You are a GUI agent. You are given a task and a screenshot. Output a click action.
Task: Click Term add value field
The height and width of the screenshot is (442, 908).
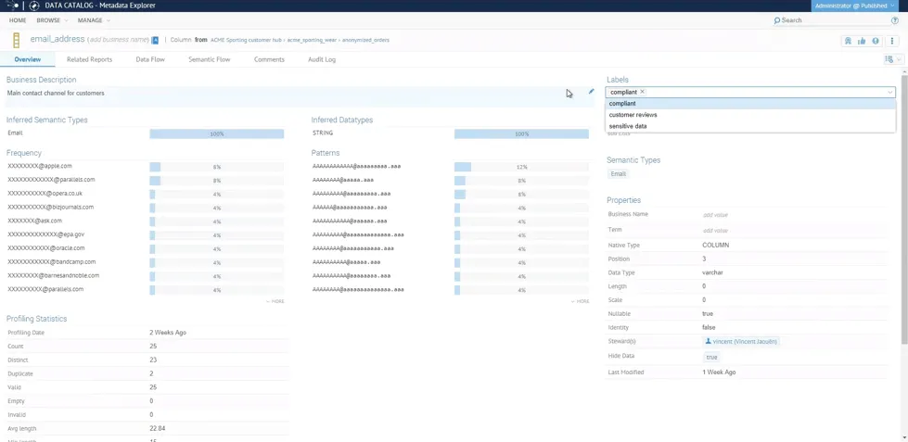pos(715,230)
